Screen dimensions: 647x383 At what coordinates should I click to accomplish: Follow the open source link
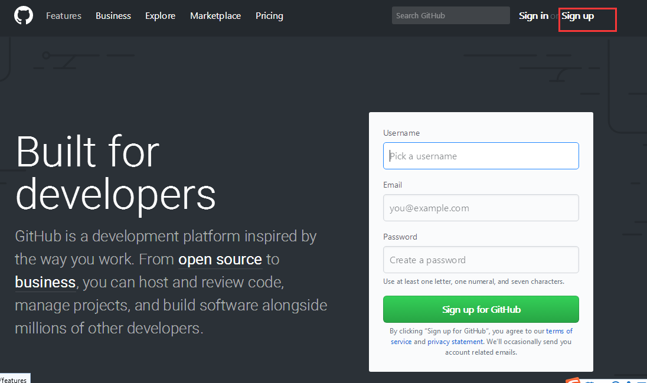(220, 259)
